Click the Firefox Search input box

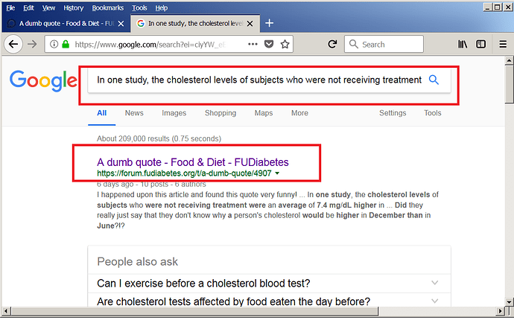pos(384,44)
